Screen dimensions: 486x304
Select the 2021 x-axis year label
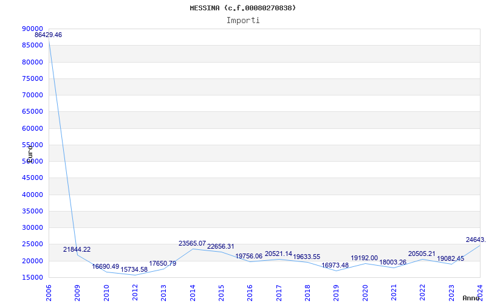click(x=394, y=293)
